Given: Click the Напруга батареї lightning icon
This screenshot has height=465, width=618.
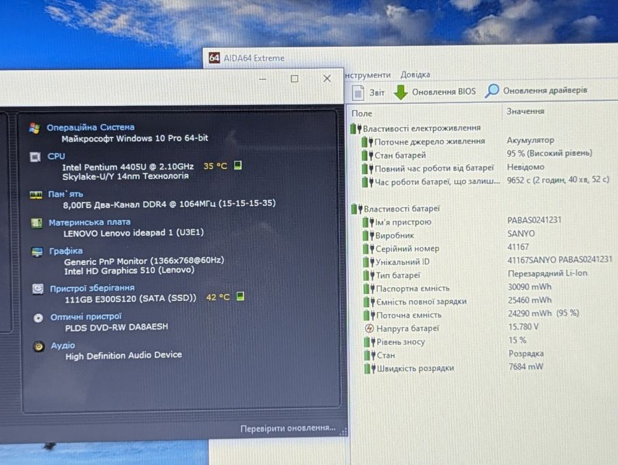Looking at the screenshot, I should tap(369, 328).
